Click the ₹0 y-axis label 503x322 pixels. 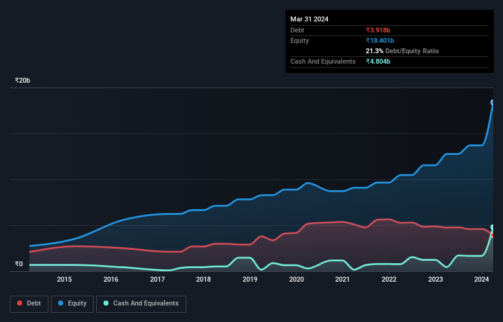[x=19, y=264]
